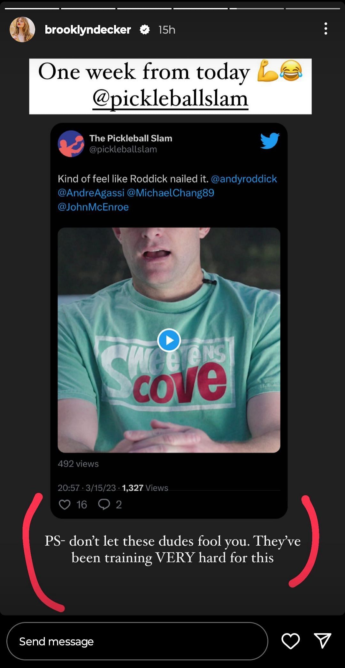
Task: Tap the @AndreAgassi mention
Action: click(91, 193)
